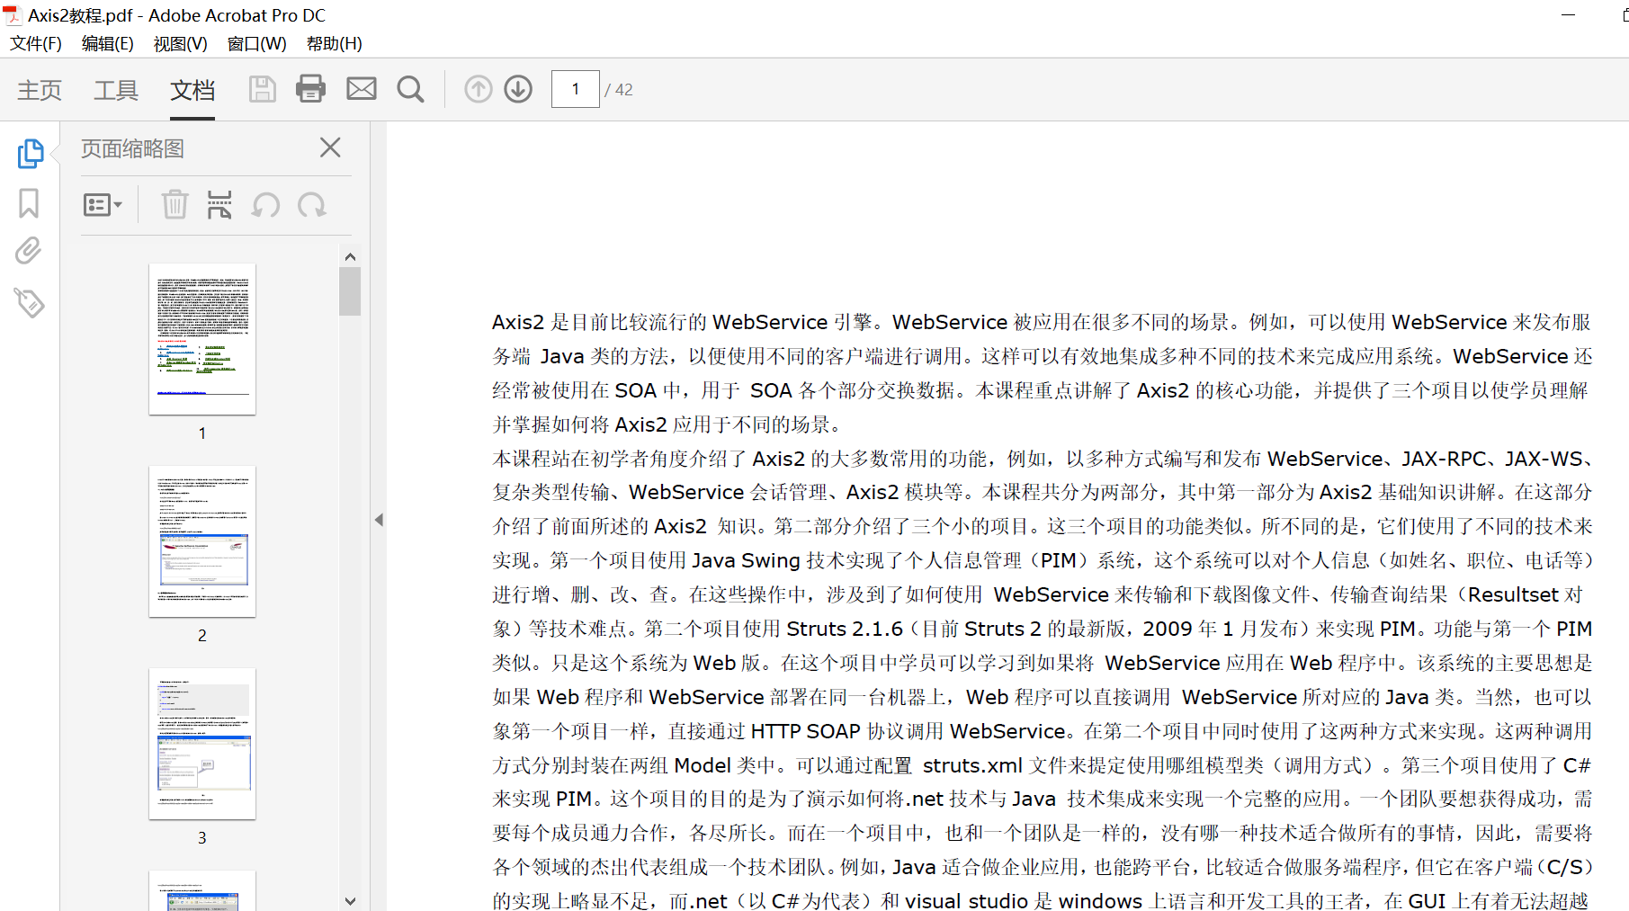Open the bookmarks panel icon
Image resolution: width=1629 pixels, height=911 pixels.
pos(29,203)
